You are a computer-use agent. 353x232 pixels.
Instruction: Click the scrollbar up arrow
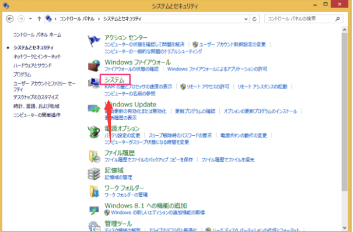344,30
